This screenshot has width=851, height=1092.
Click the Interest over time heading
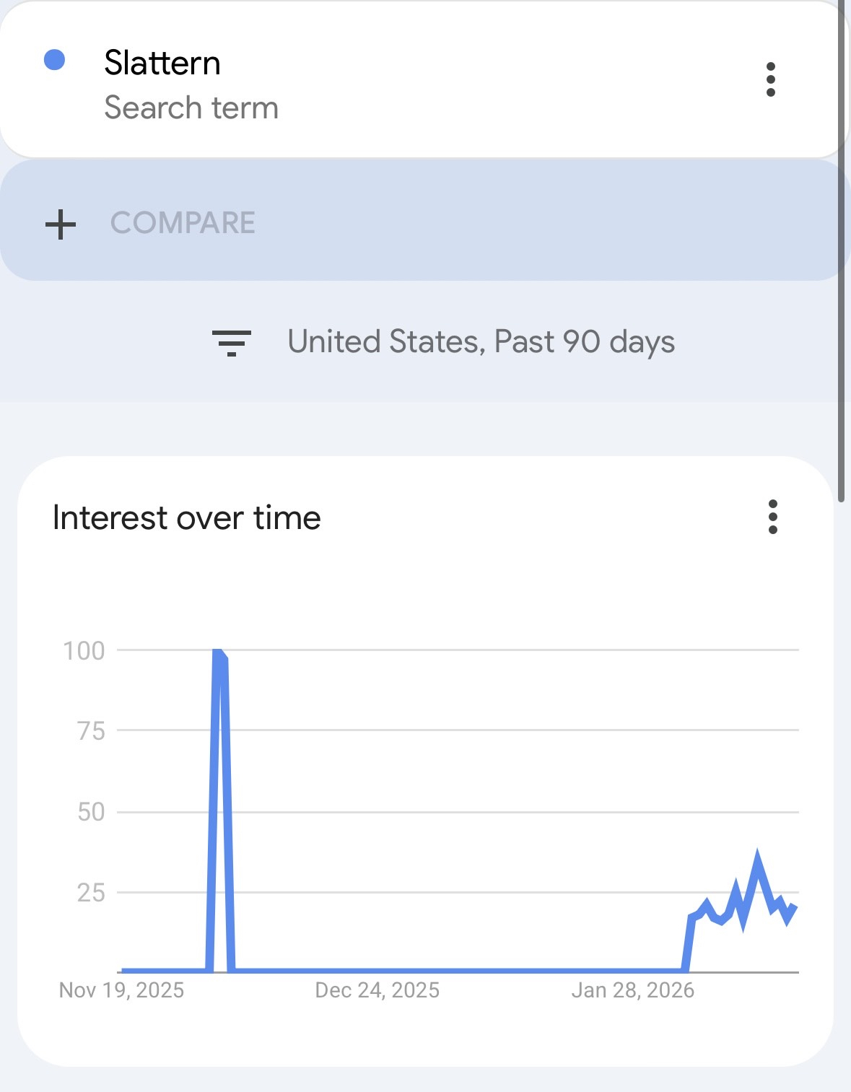tap(187, 518)
